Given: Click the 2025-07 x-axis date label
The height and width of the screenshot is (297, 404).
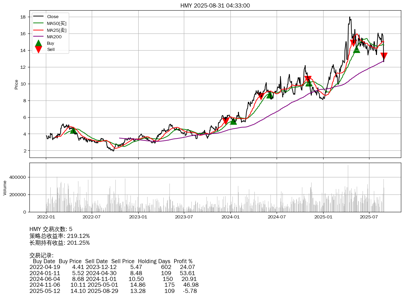Looking at the screenshot, I should pyautogui.click(x=369, y=217).
